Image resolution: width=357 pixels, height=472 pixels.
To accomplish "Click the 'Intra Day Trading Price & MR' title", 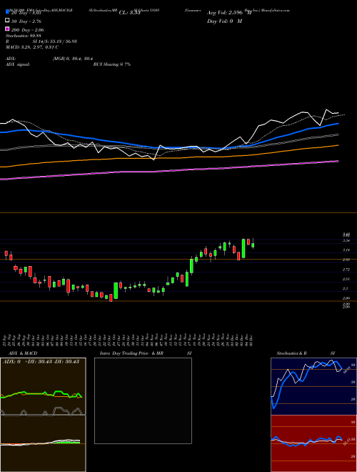I will [x=131, y=353].
